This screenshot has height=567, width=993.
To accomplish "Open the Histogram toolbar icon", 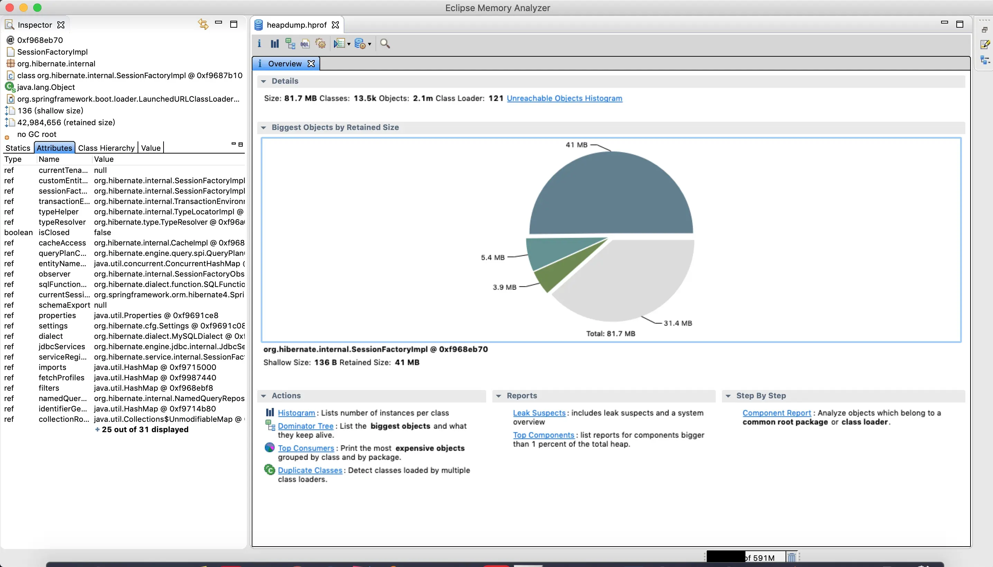I will pyautogui.click(x=275, y=44).
